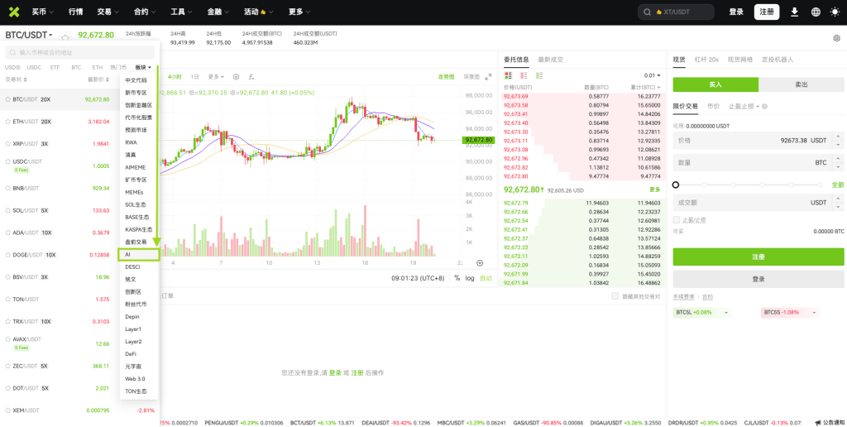The height and width of the screenshot is (427, 847).
Task: Toggle log scale on chart
Action: click(x=470, y=278)
